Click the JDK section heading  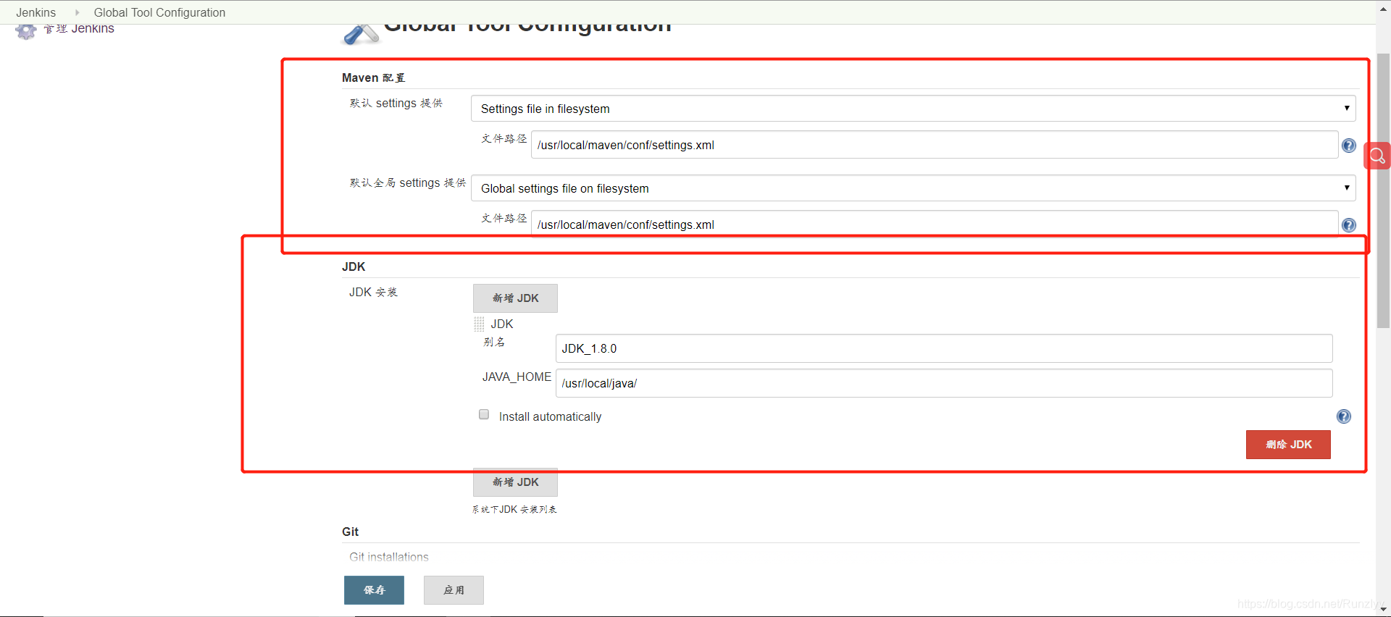(354, 266)
